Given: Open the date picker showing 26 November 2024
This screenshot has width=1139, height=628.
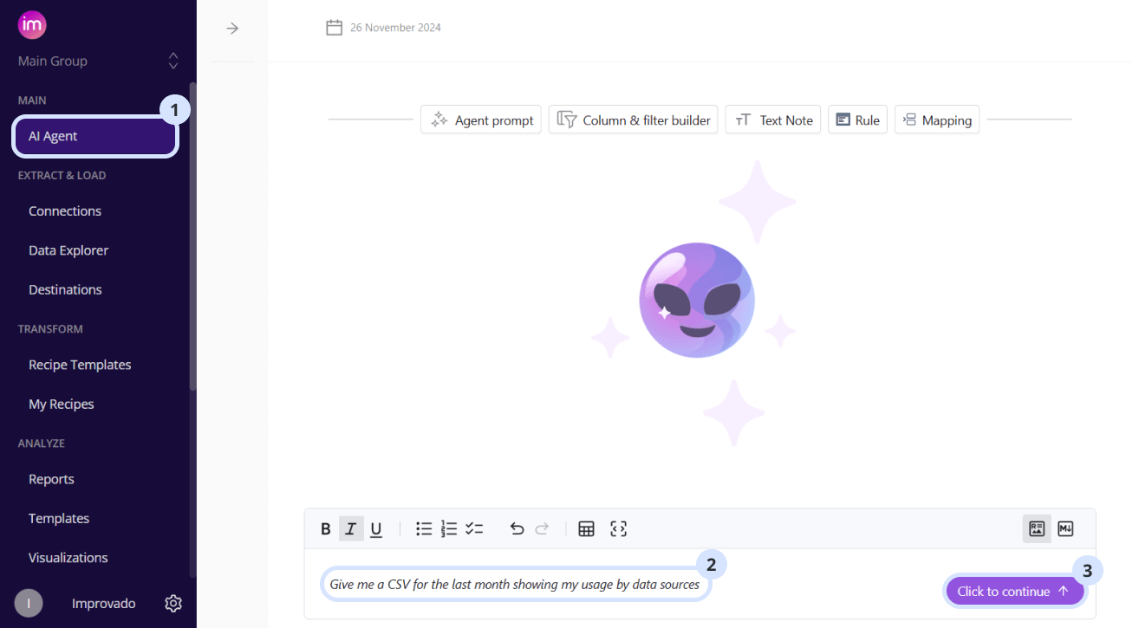Looking at the screenshot, I should pyautogui.click(x=383, y=28).
